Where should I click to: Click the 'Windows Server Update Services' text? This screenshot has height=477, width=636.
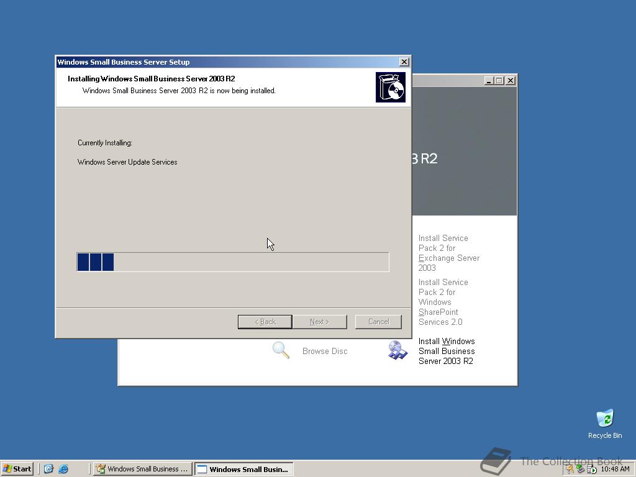pyautogui.click(x=127, y=162)
